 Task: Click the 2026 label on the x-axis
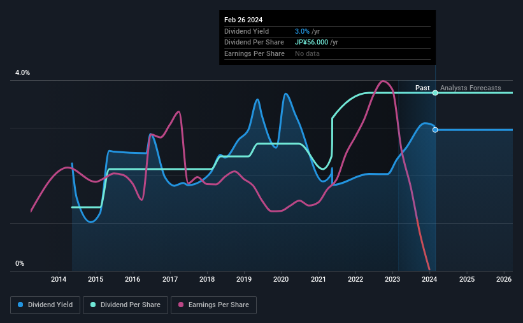pos(504,279)
